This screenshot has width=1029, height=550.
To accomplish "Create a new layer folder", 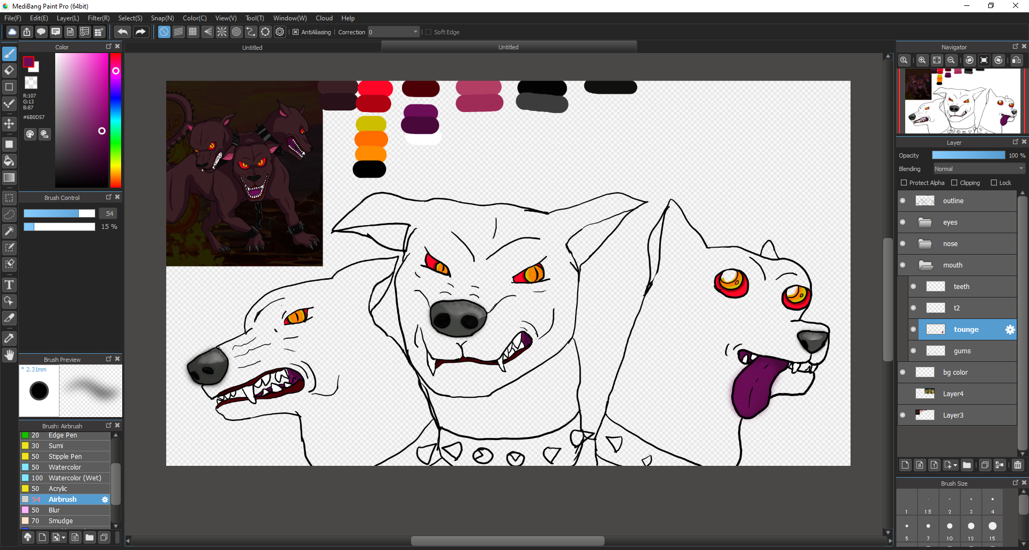I will point(967,465).
